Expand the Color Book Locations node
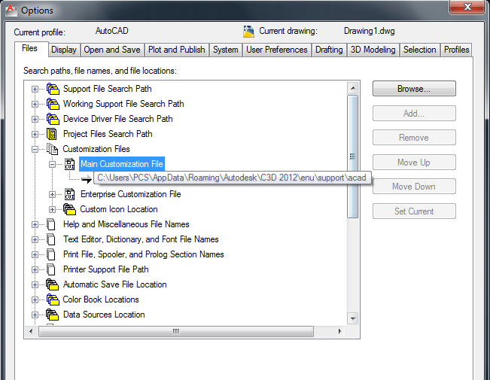Screen dimensions: 490x380 pyautogui.click(x=35, y=299)
